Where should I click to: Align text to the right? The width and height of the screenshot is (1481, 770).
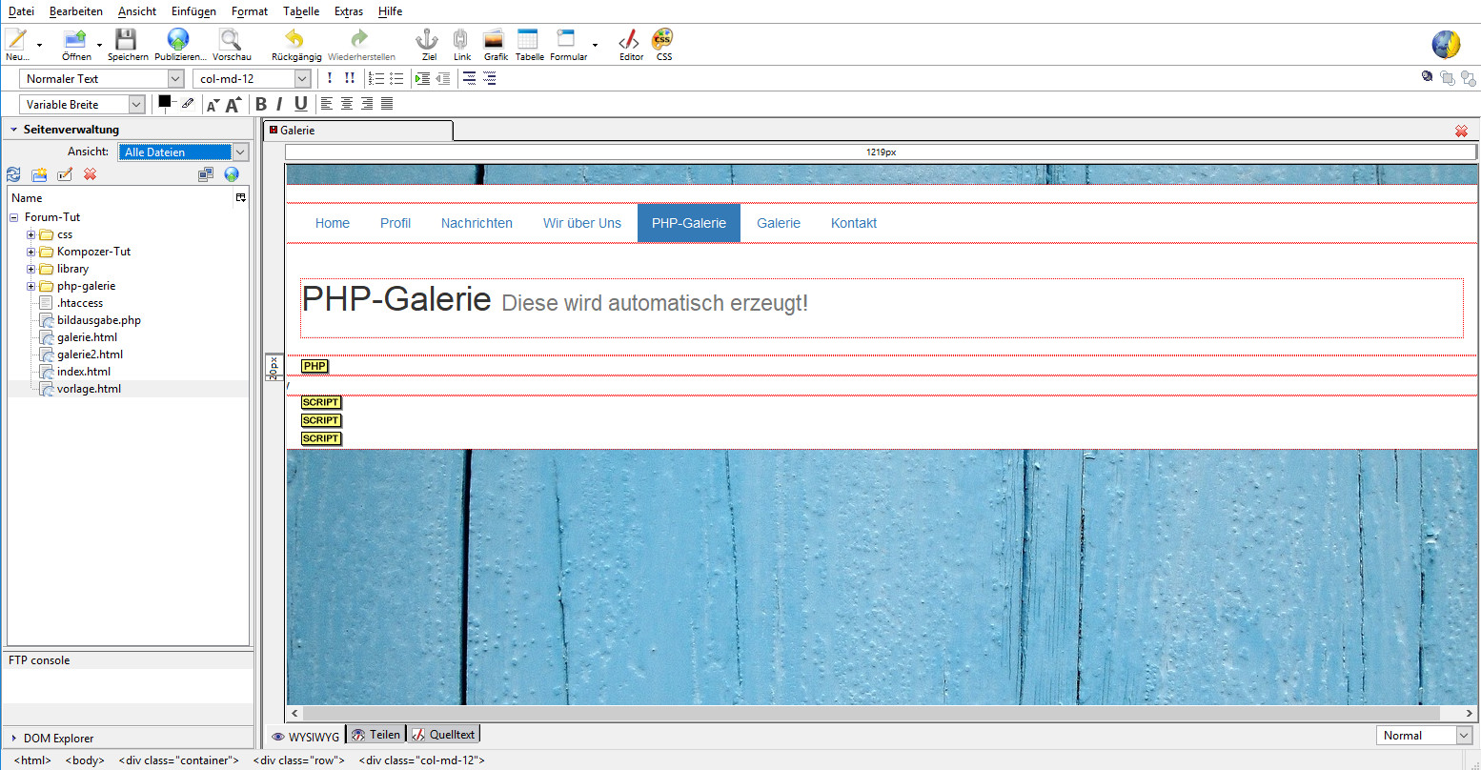367,104
